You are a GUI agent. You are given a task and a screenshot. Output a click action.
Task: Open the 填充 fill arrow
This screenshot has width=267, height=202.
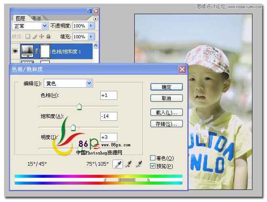click(x=91, y=36)
